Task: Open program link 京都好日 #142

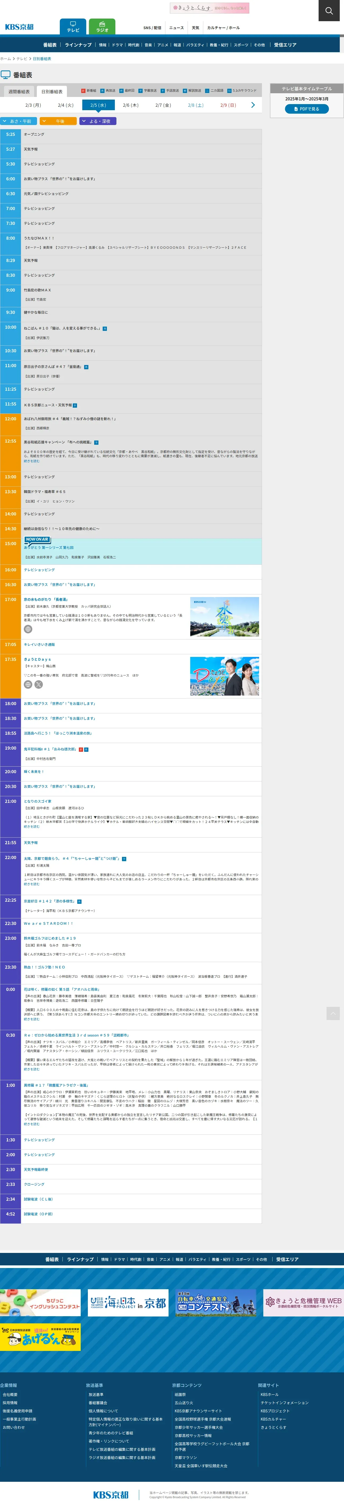Action: pyautogui.click(x=49, y=901)
